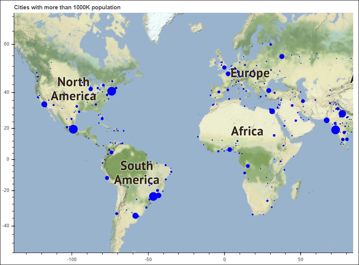Click the Paris circle left of Europe label
Image resolution: width=359 pixels, height=265 pixels.
pos(228,74)
